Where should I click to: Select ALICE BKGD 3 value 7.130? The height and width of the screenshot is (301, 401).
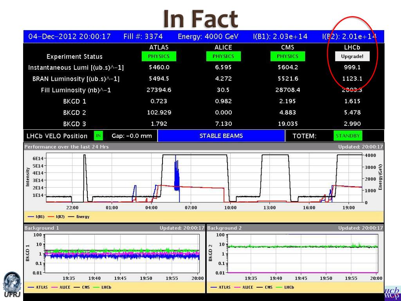[x=223, y=123]
